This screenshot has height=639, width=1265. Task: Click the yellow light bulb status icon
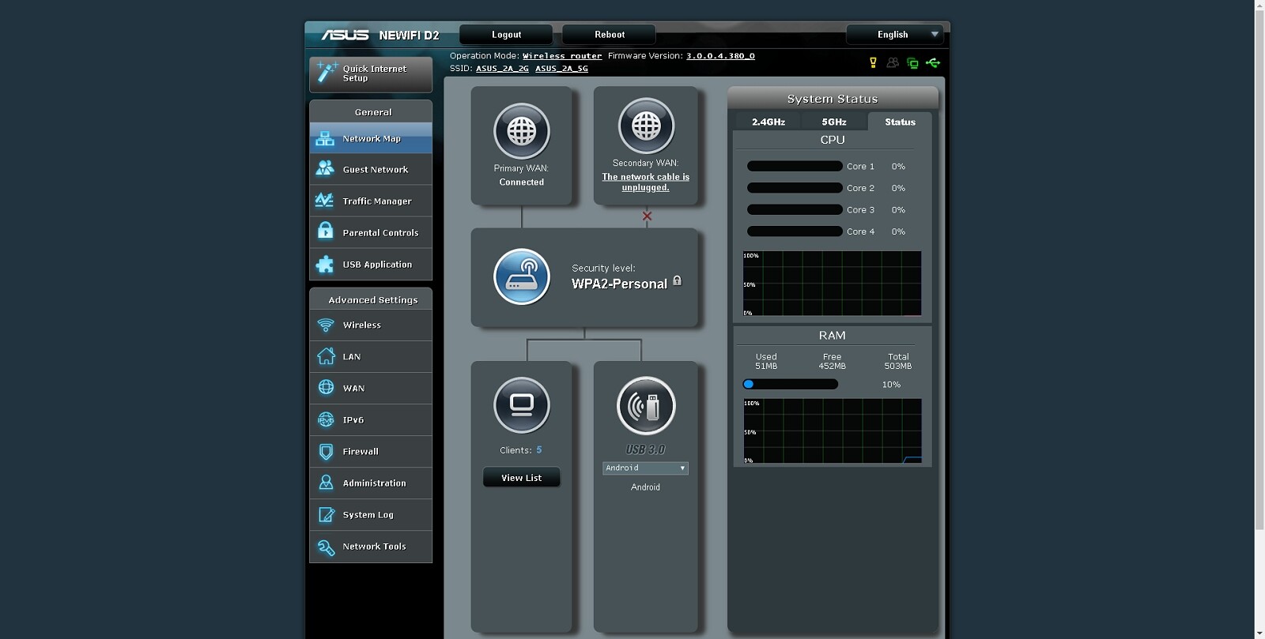pos(873,62)
